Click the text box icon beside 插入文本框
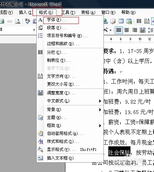The width and height of the screenshot is (154, 172). coord(40,158)
